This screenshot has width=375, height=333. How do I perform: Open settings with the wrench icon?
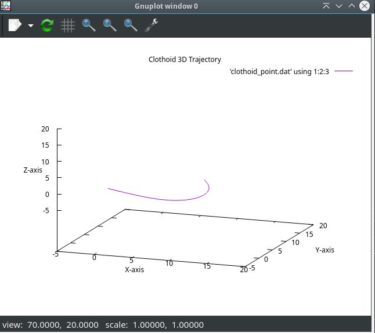coord(152,25)
